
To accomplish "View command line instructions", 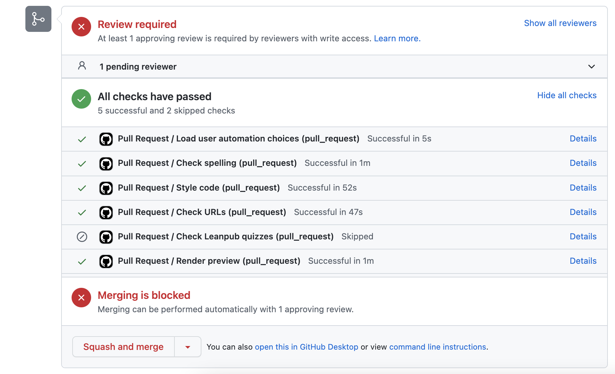I will pyautogui.click(x=437, y=347).
